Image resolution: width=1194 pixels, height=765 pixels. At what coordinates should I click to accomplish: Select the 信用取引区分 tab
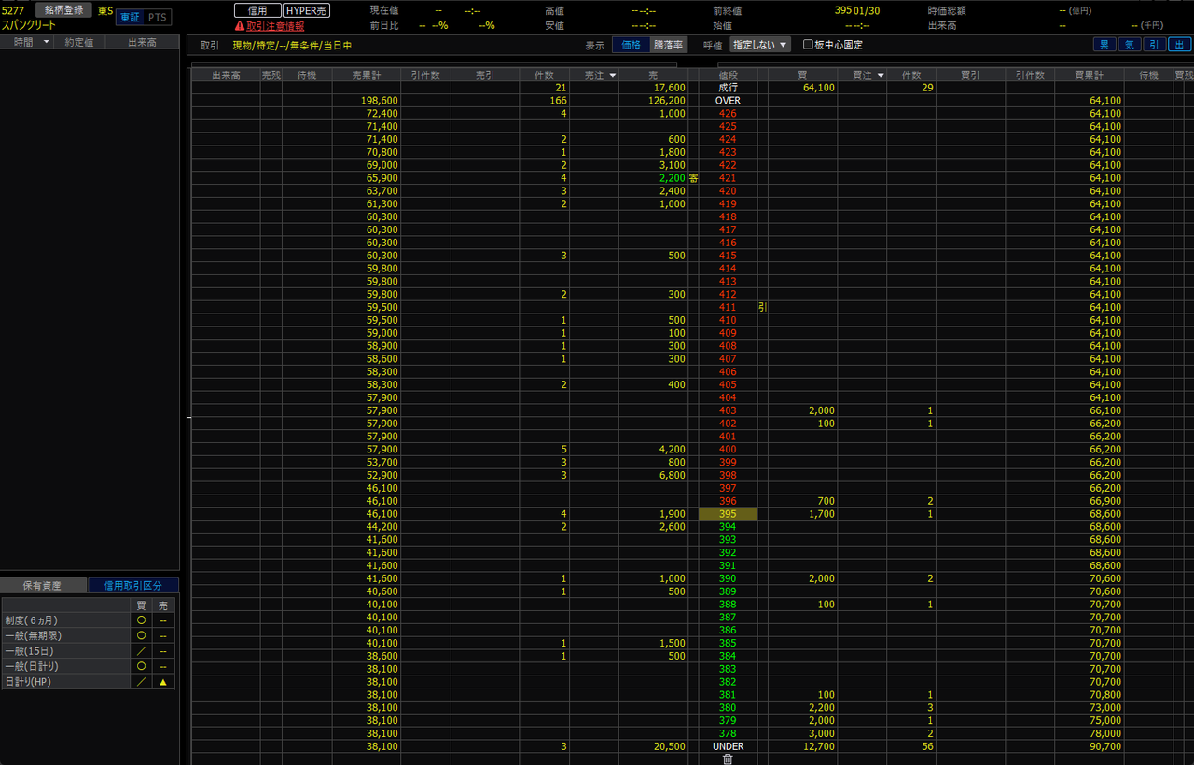click(132, 586)
